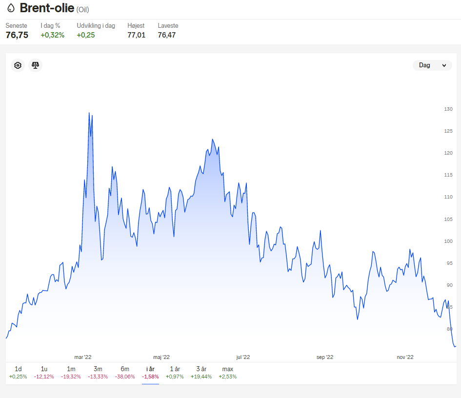Select the 1d time range tab
This screenshot has width=461, height=398.
click(18, 373)
